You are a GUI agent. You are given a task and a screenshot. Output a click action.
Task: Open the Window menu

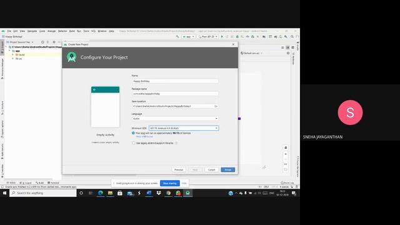point(102,31)
